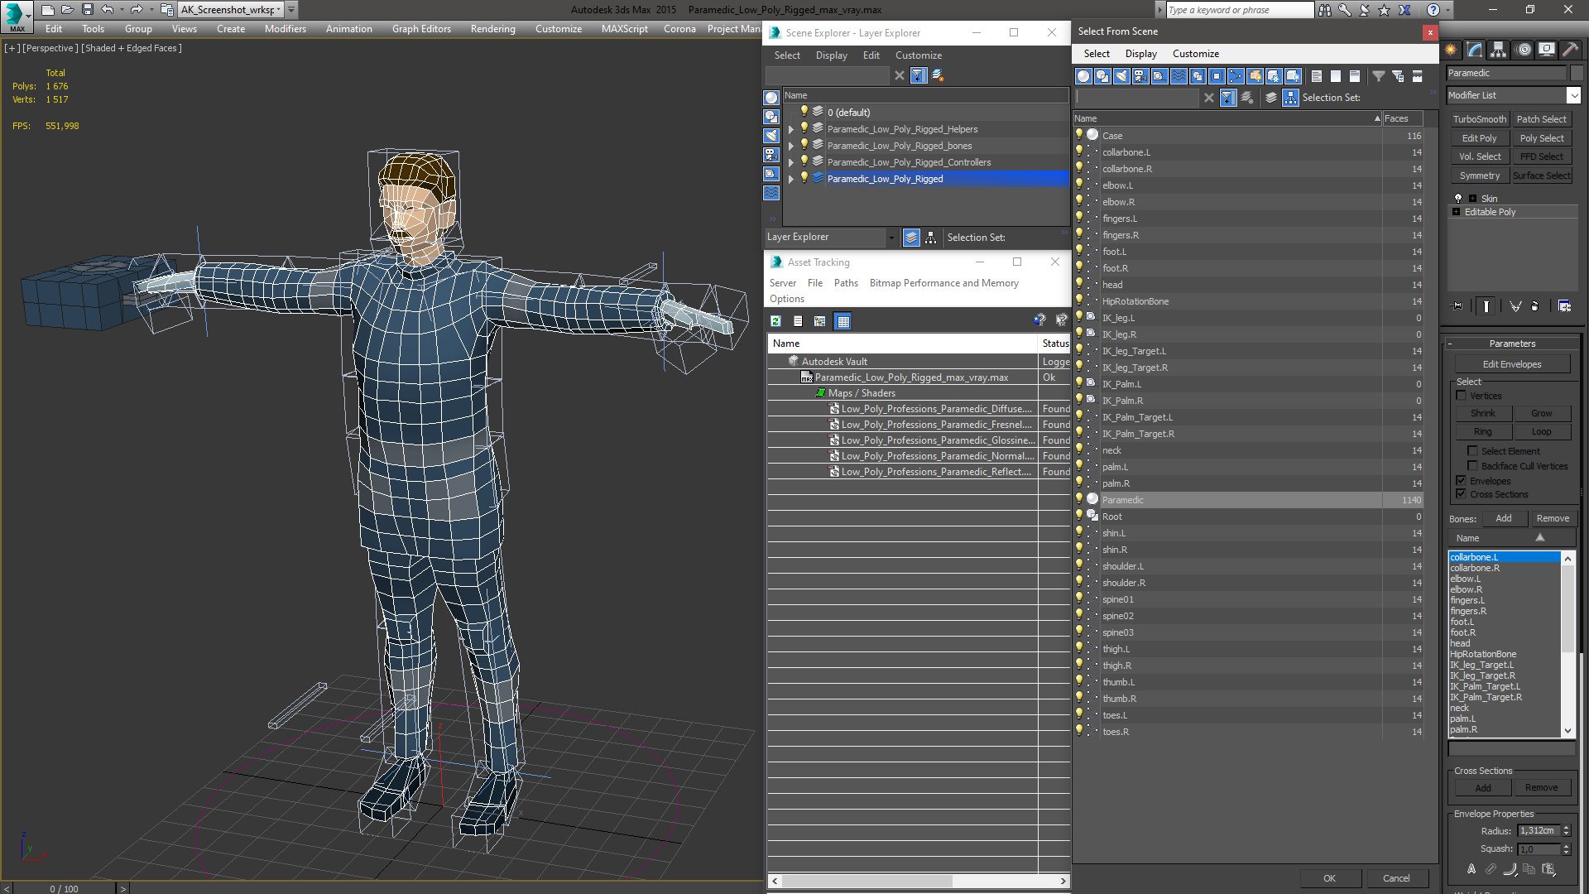Uncheck the Envelopes checkbox

click(x=1462, y=481)
